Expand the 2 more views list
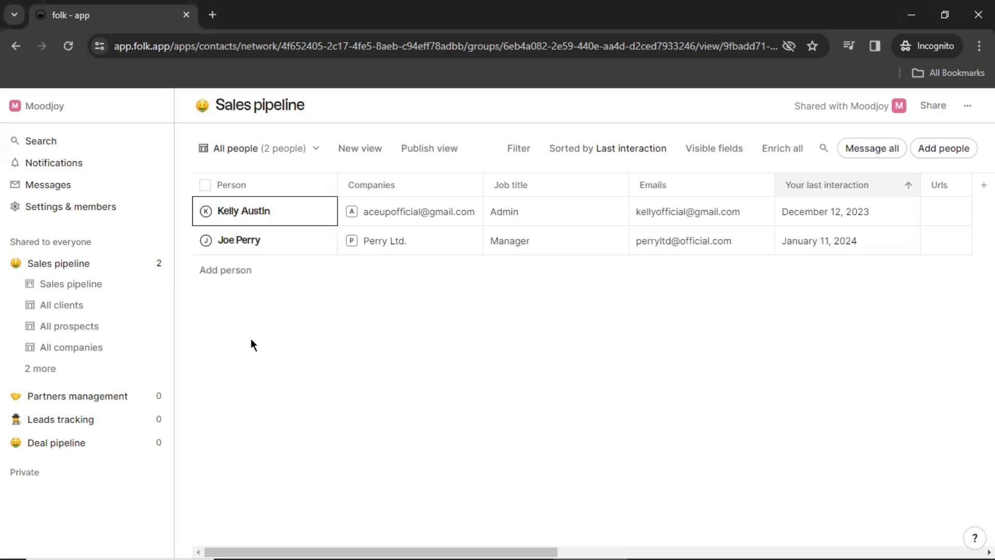The width and height of the screenshot is (995, 560). pyautogui.click(x=40, y=369)
